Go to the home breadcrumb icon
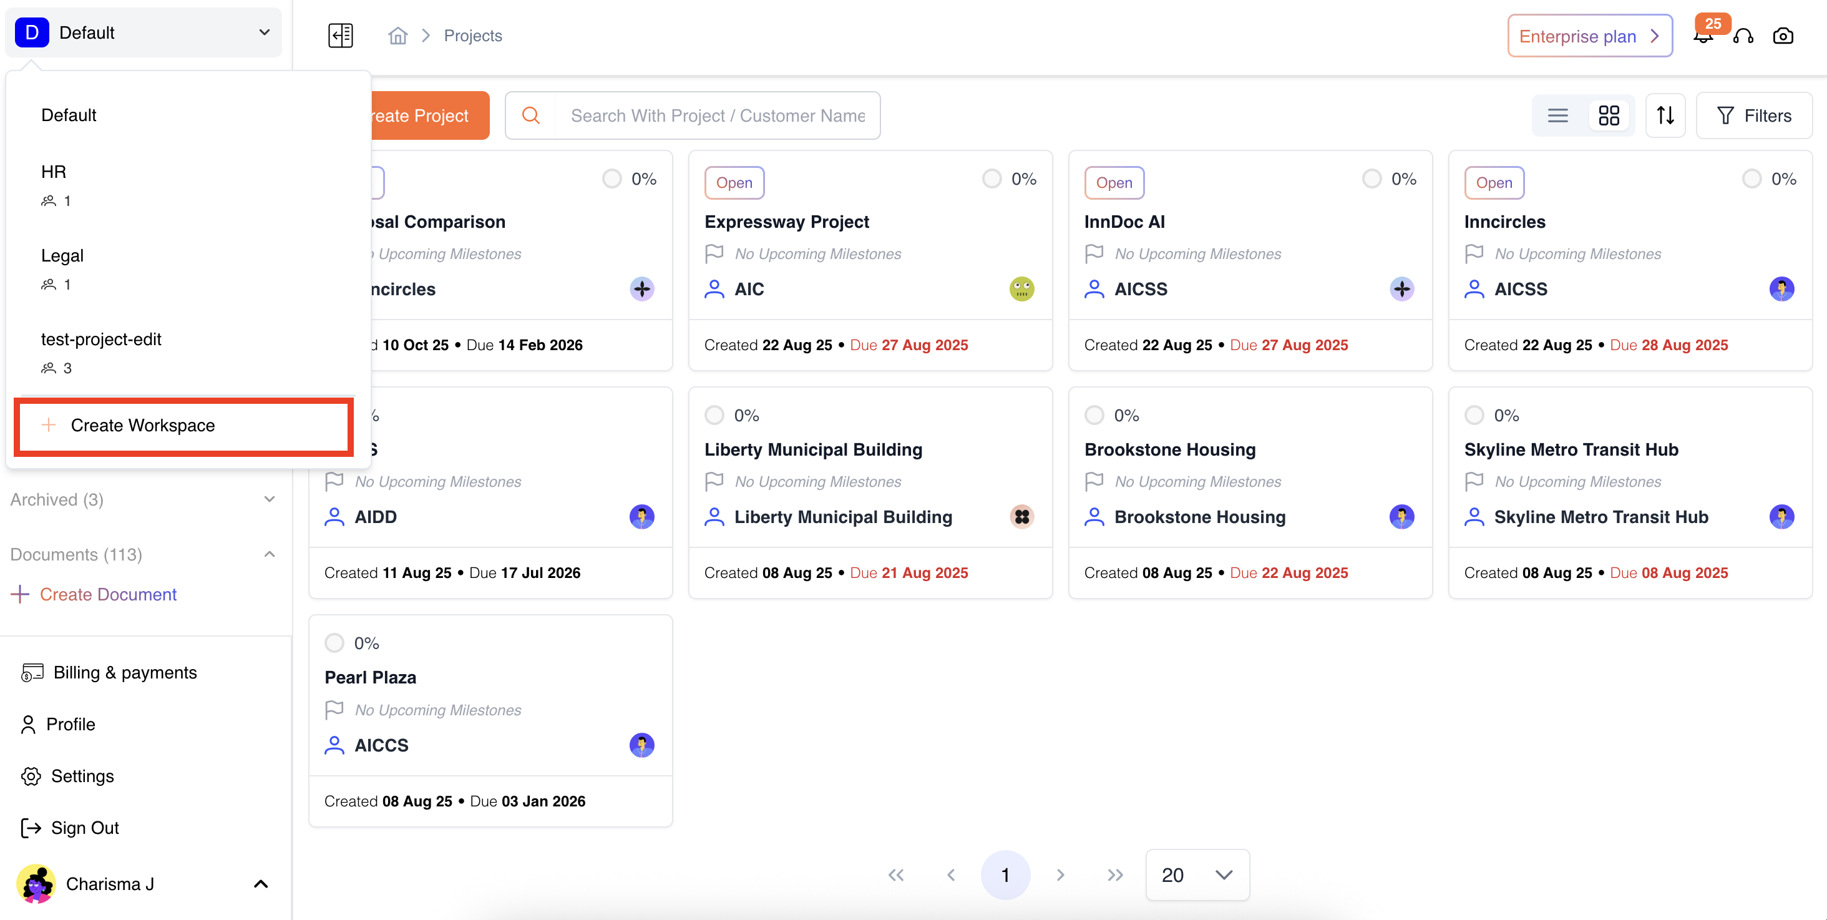The image size is (1827, 920). (398, 36)
